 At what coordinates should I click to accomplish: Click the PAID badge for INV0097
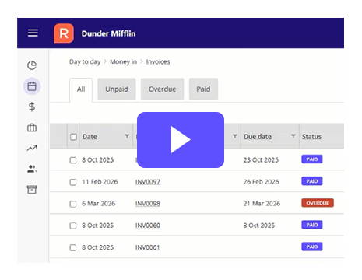point(312,181)
